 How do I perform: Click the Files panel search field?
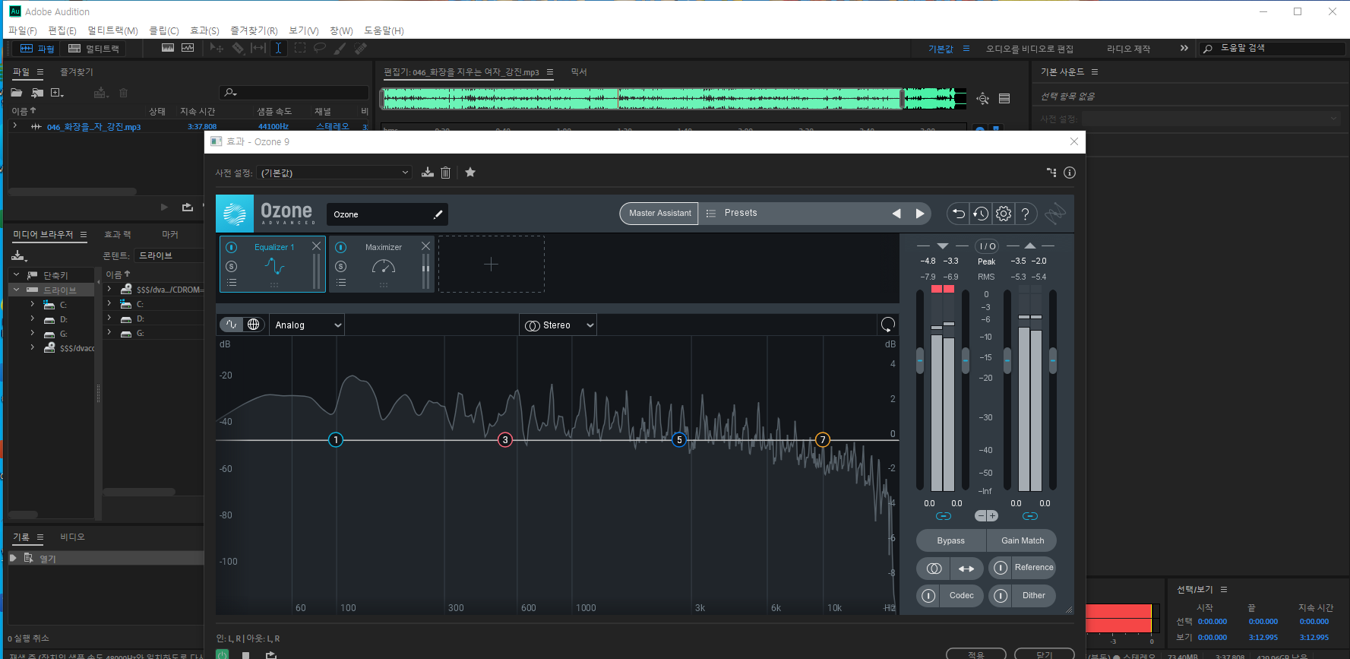[294, 93]
